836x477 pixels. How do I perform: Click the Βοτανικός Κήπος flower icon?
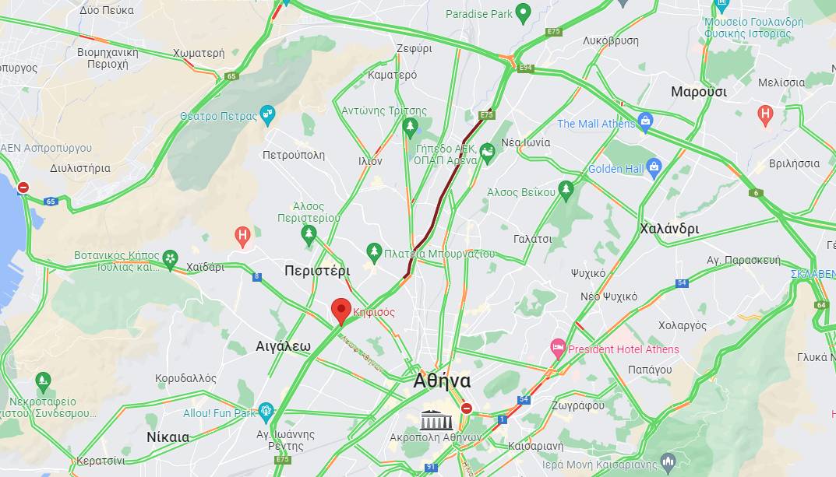click(170, 260)
